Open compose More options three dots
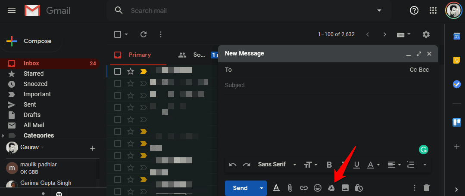This screenshot has width=465, height=196. tap(415, 188)
